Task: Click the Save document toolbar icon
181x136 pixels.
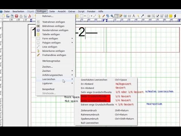Action: (x=12, y=16)
